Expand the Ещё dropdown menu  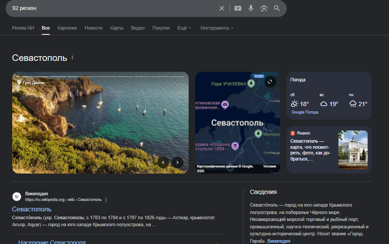(184, 28)
